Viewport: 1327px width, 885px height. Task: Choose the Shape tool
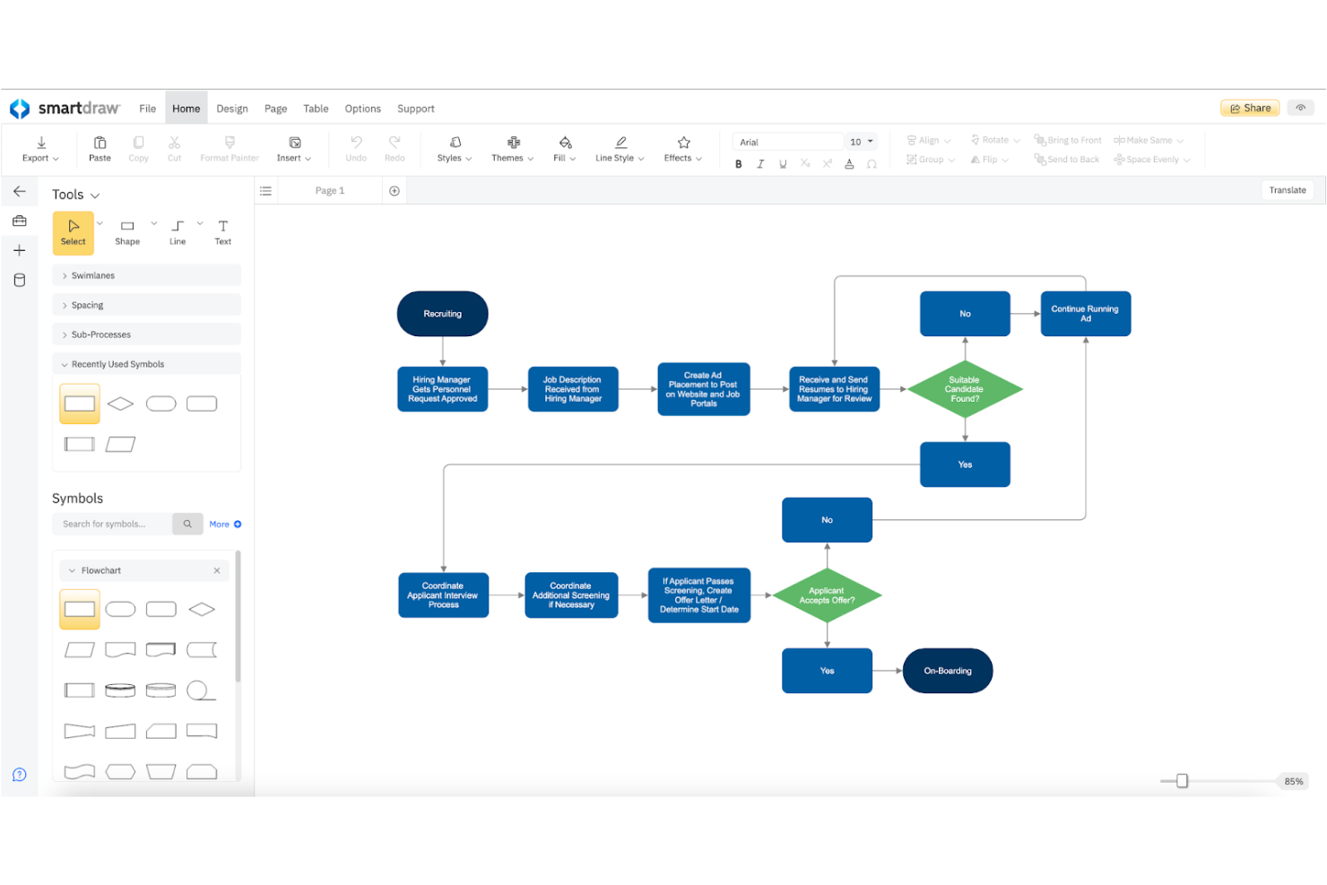tap(127, 233)
